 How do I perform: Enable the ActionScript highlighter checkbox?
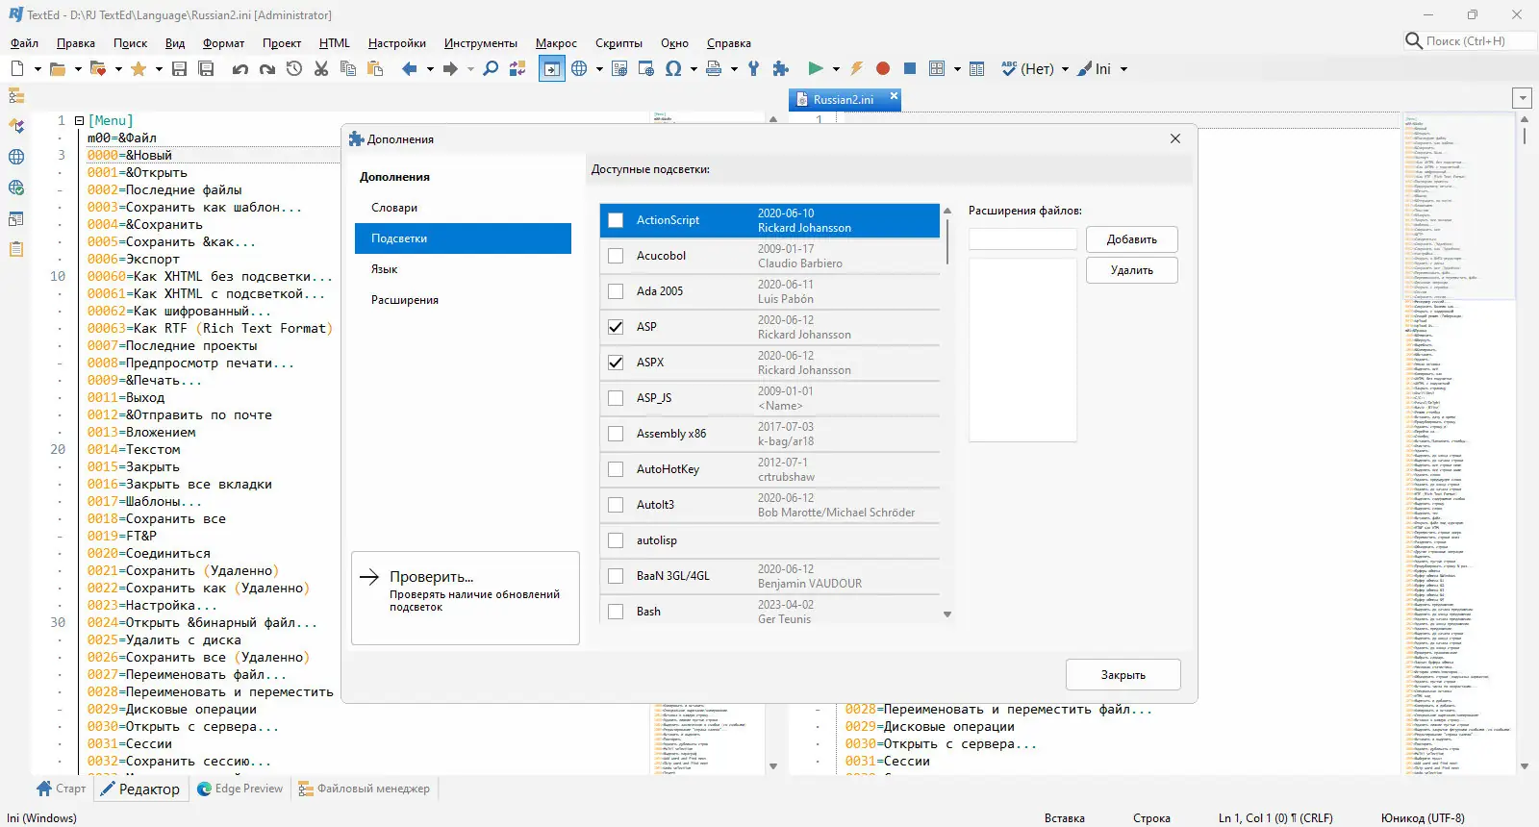point(616,220)
